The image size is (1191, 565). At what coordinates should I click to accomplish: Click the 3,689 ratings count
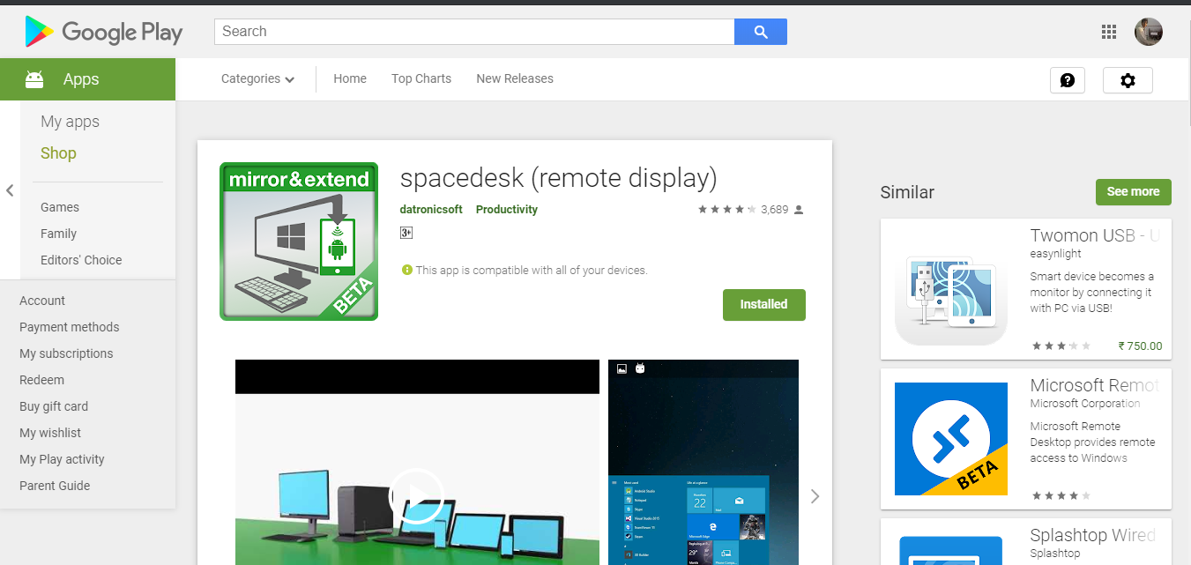(774, 210)
